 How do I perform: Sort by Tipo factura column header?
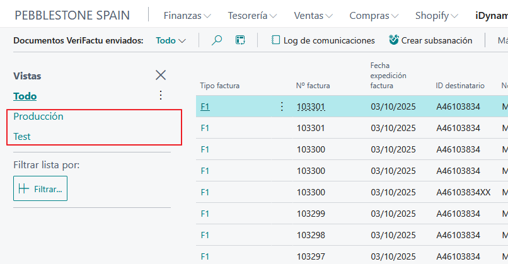(x=220, y=86)
